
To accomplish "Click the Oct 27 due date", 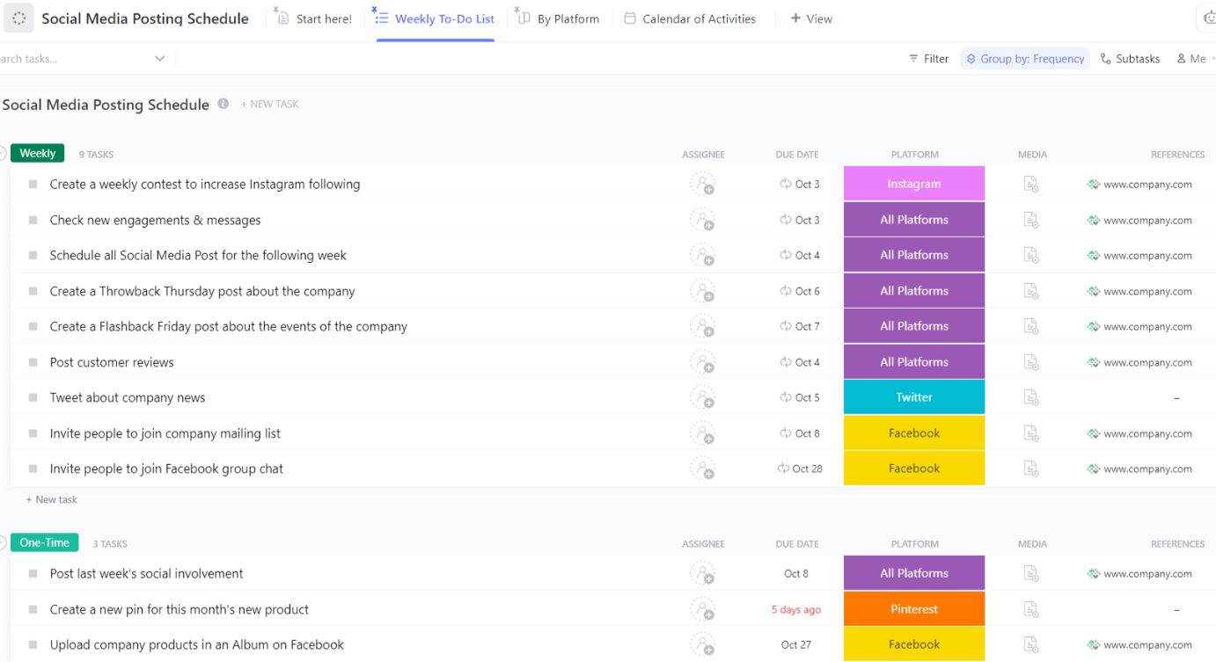I will [x=796, y=644].
